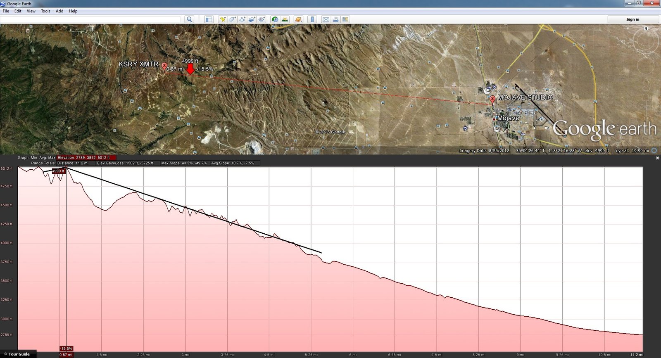Screen dimensions: 661x358
Task: Click the Email envelope icon
Action: pyautogui.click(x=326, y=19)
